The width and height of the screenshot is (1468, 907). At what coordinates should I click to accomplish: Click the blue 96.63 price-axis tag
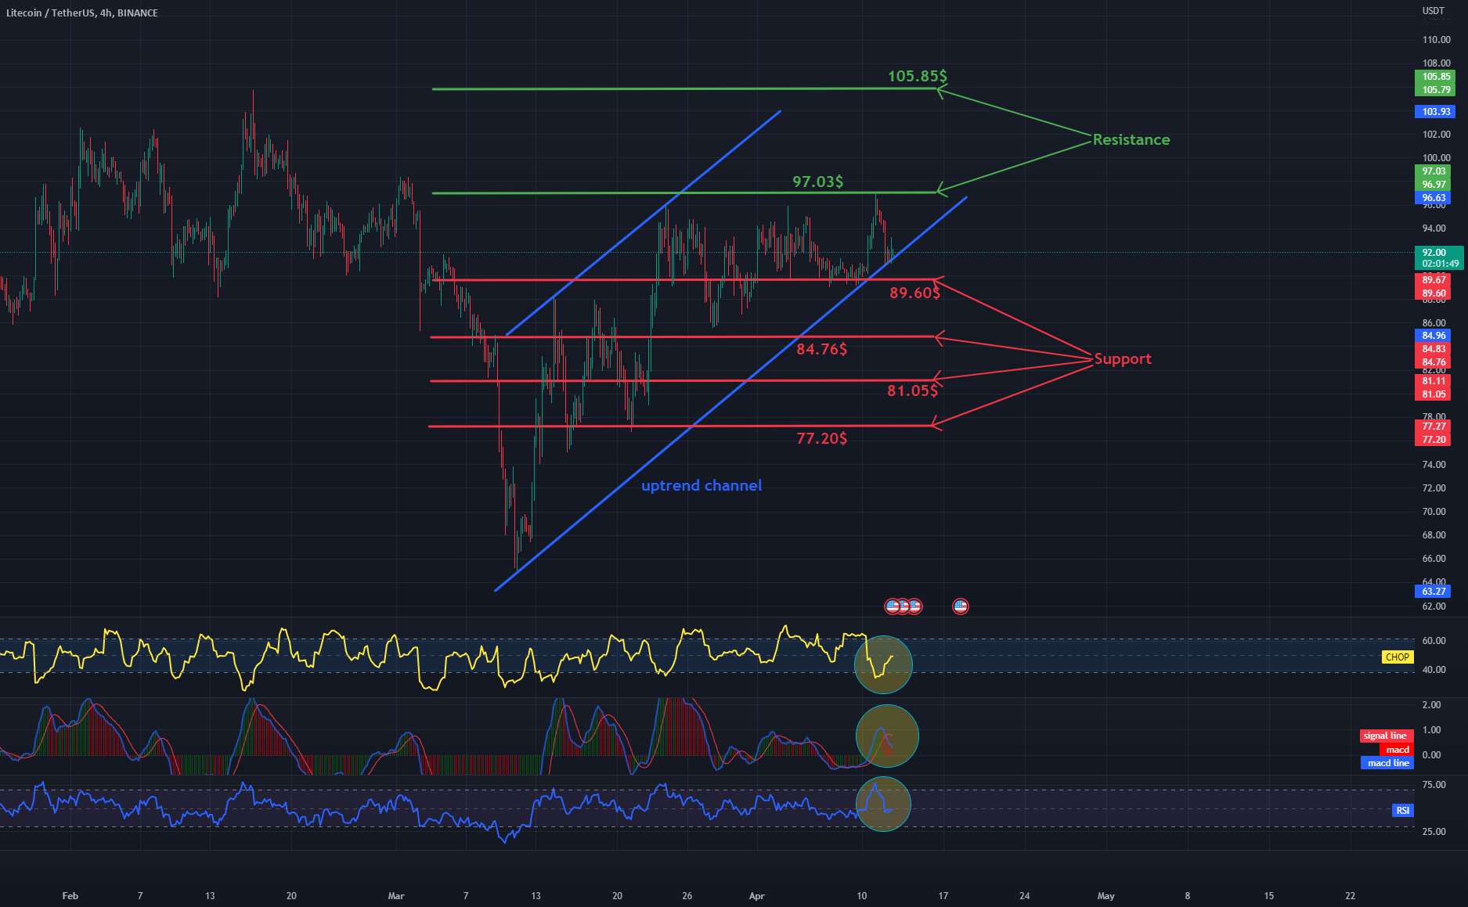tap(1434, 198)
